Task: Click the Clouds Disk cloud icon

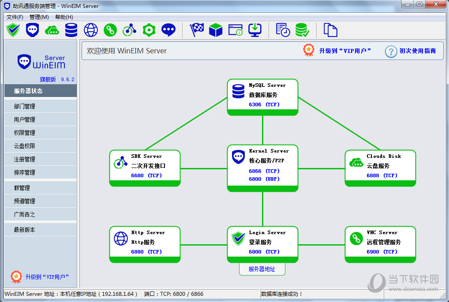Action: [356, 163]
